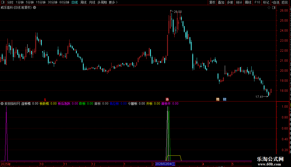Add stock with +自选 button
The image size is (291, 167).
[x=275, y=2]
